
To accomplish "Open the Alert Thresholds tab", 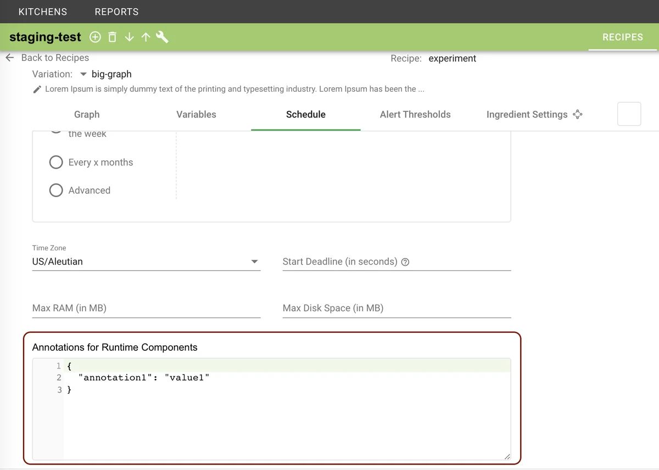I will 415,115.
